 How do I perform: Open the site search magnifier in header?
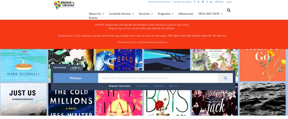(229, 10)
